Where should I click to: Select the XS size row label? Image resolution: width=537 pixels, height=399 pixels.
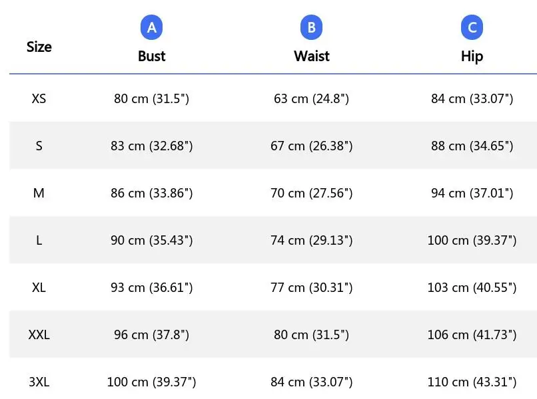click(39, 98)
